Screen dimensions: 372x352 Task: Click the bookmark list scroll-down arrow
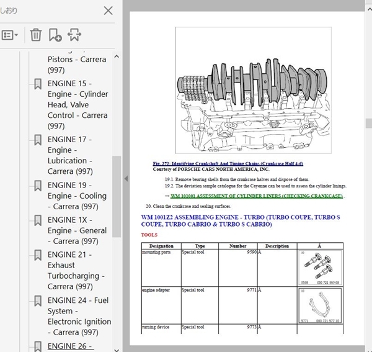[x=117, y=350]
